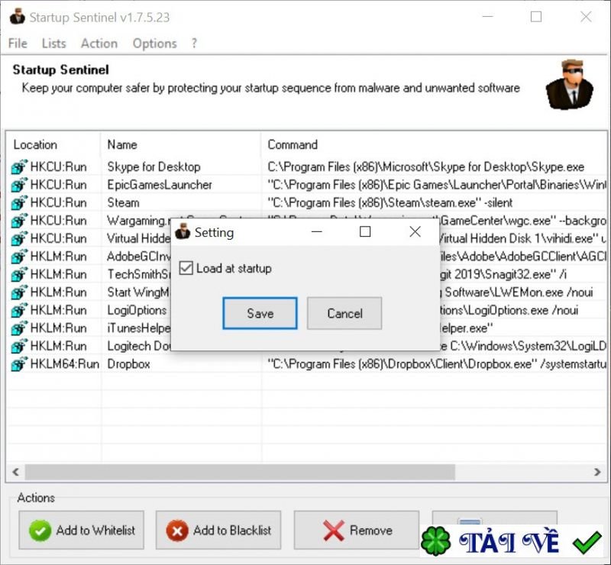611x565 pixels.
Task: Click the registry icon in the Wargaming row
Action: [19, 221]
